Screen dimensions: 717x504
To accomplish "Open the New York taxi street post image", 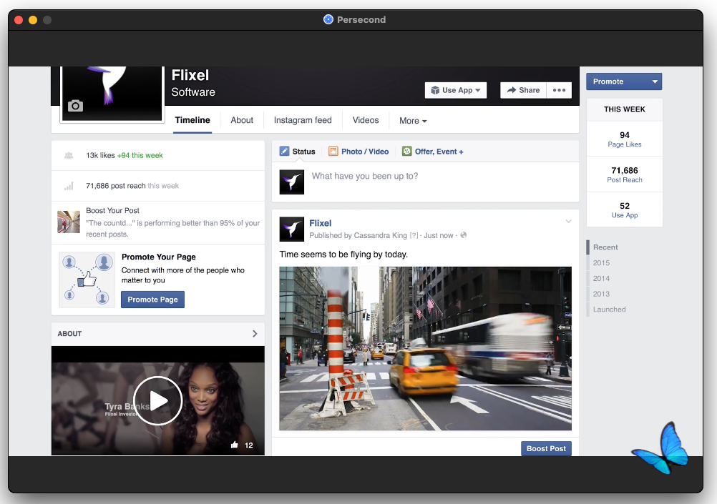I will point(425,348).
